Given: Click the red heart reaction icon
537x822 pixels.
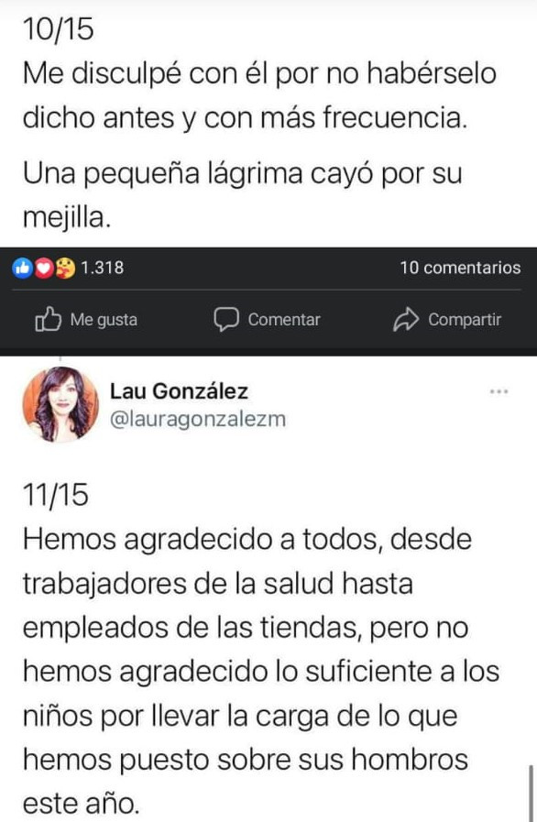Looking at the screenshot, I should [43, 268].
